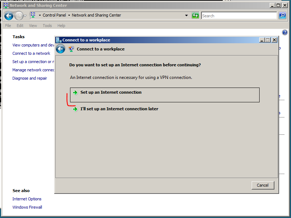This screenshot has width=291, height=218.
Task: Close the Connect to a workplace dialog
Action: pos(274,40)
